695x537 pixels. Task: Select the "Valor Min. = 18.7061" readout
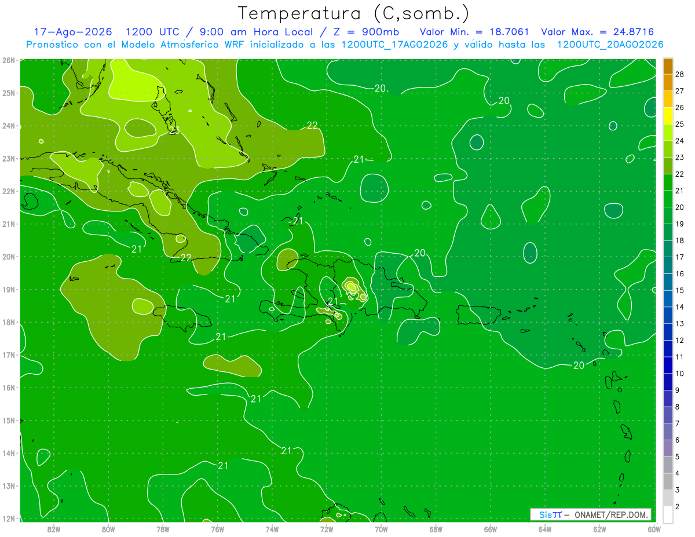point(474,32)
